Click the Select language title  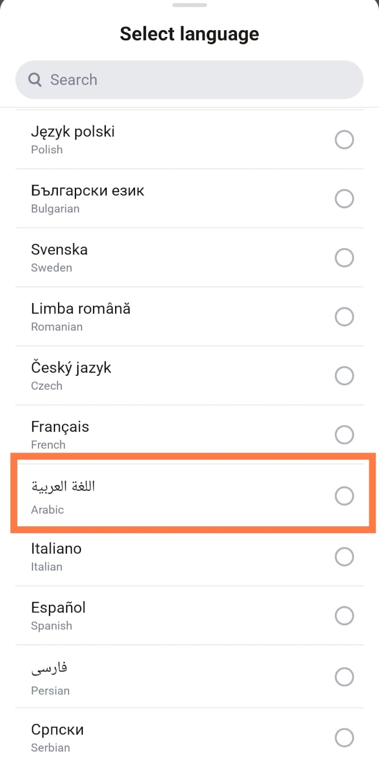(x=189, y=33)
